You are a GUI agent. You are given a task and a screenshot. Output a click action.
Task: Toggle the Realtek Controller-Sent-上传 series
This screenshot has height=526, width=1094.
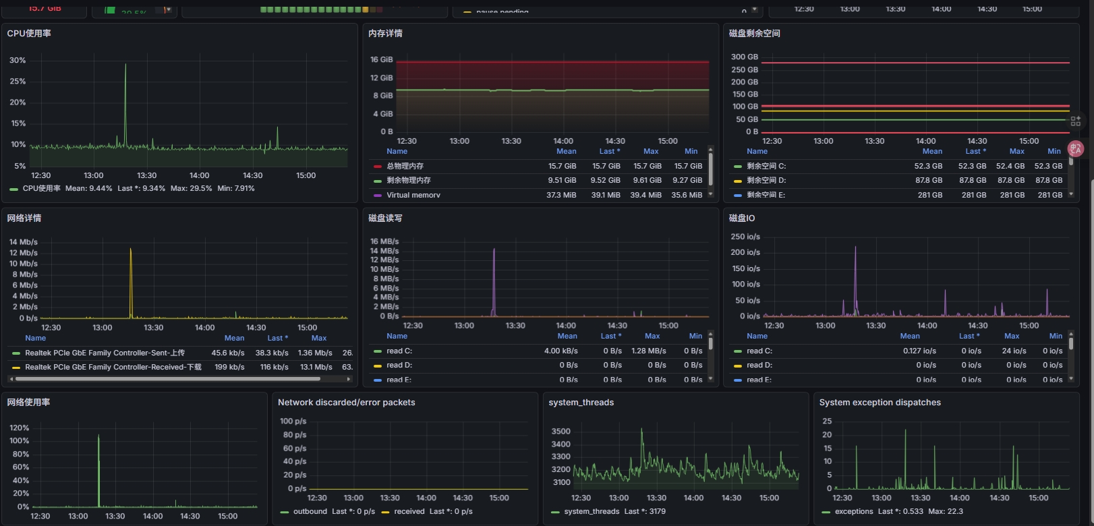[105, 353]
